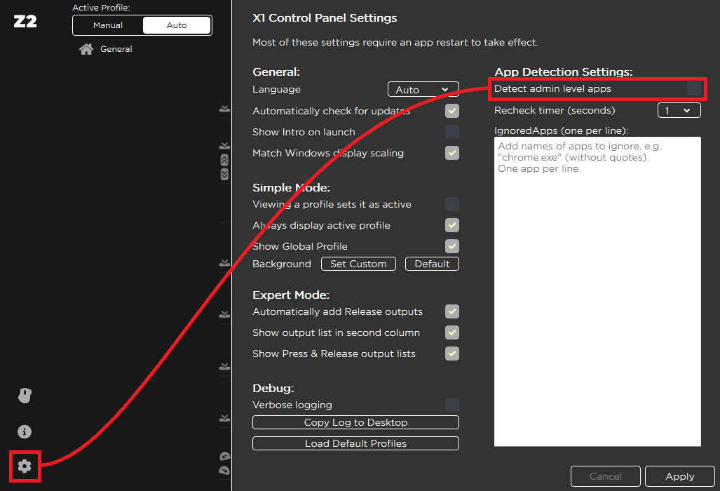Enable Detect admin level apps checkbox
720x491 pixels.
coord(694,88)
